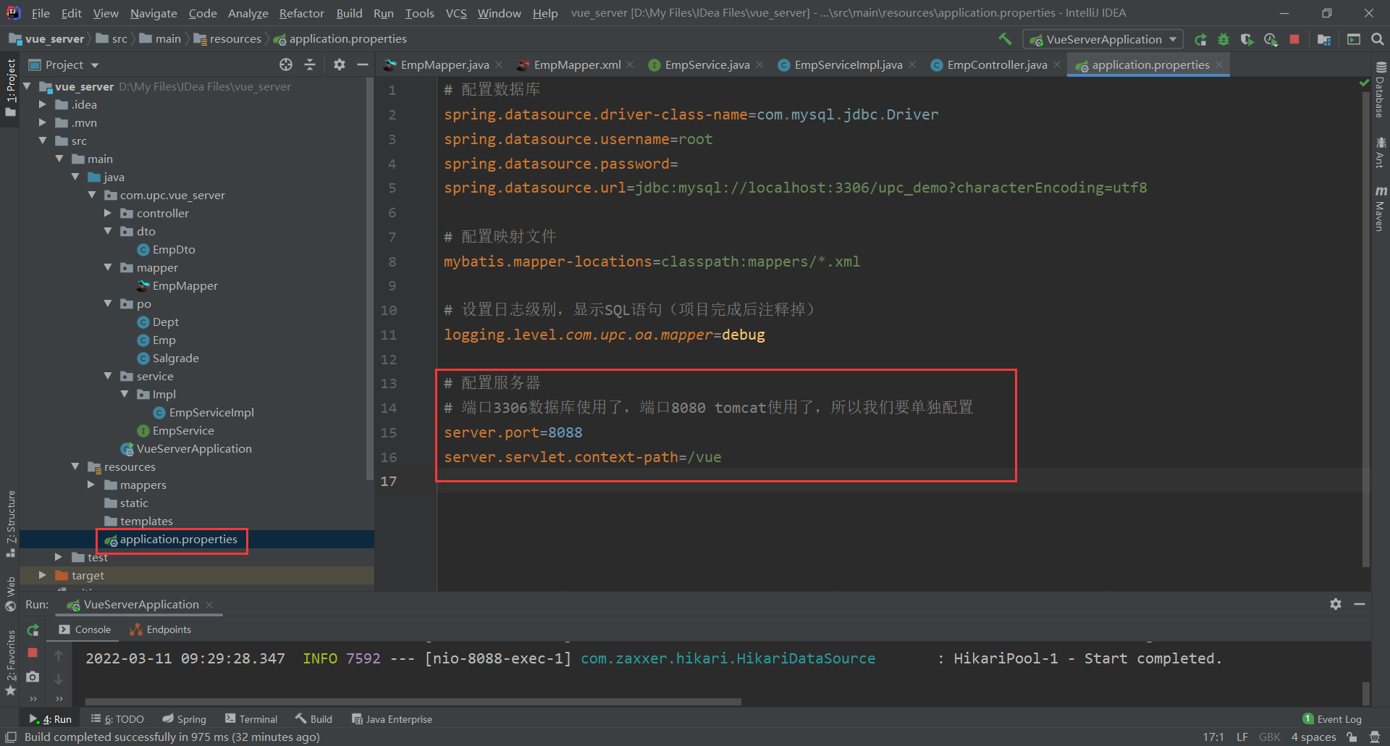This screenshot has width=1390, height=746.
Task: Stop process in Run panel sidebar
Action: pyautogui.click(x=33, y=653)
